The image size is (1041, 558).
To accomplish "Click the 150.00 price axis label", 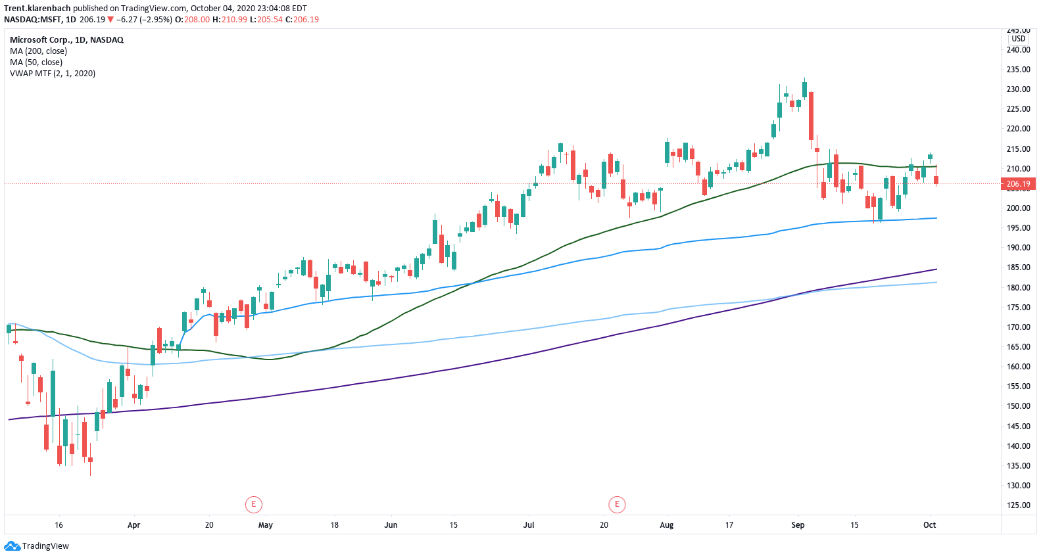I will (1018, 406).
